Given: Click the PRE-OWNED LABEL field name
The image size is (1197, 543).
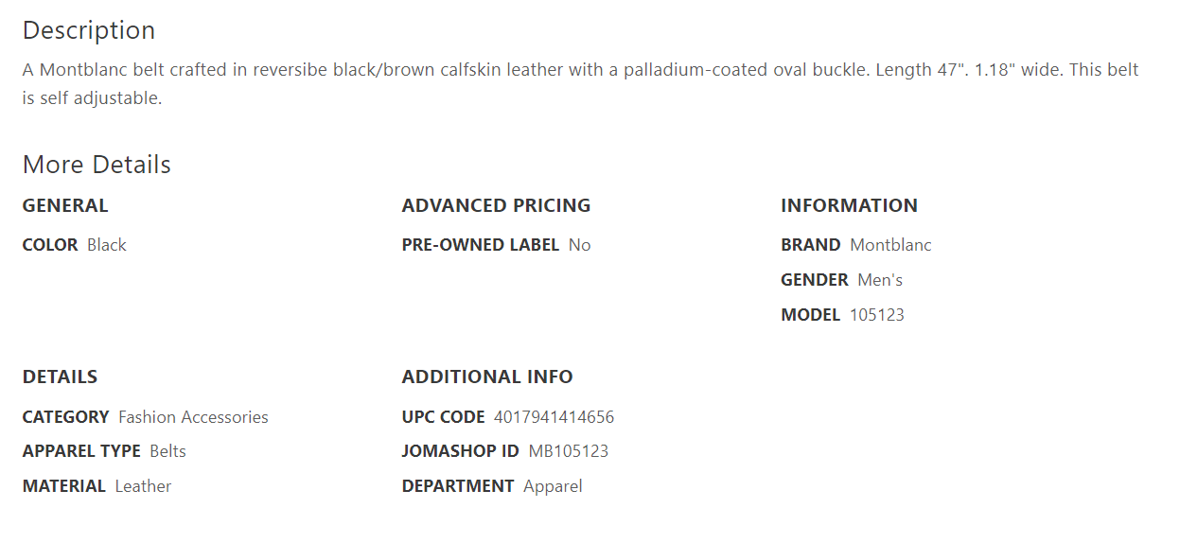Looking at the screenshot, I should pos(481,245).
